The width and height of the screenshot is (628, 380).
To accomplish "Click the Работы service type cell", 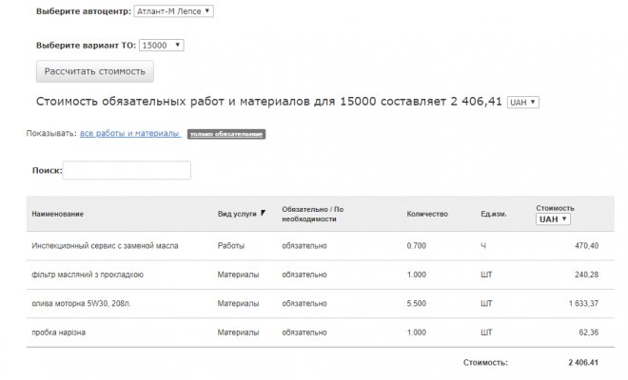I will point(230,246).
